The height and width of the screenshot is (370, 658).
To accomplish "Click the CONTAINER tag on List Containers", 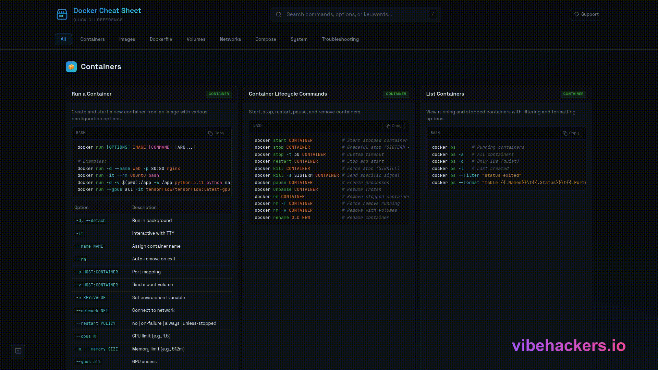I will click(x=573, y=94).
